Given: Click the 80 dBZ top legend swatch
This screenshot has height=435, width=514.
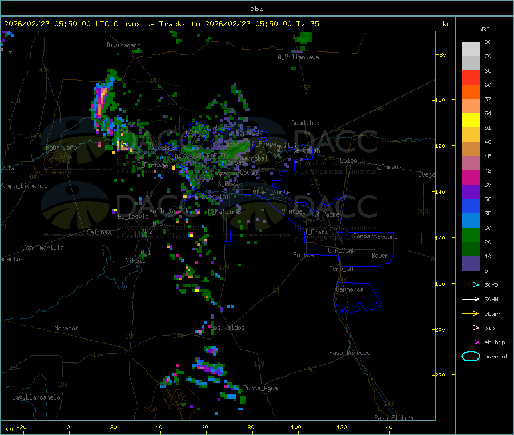Looking at the screenshot, I should tap(471, 49).
